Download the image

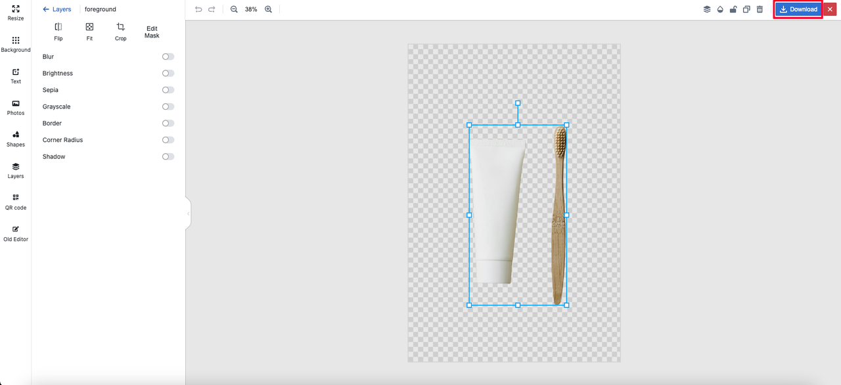tap(798, 9)
